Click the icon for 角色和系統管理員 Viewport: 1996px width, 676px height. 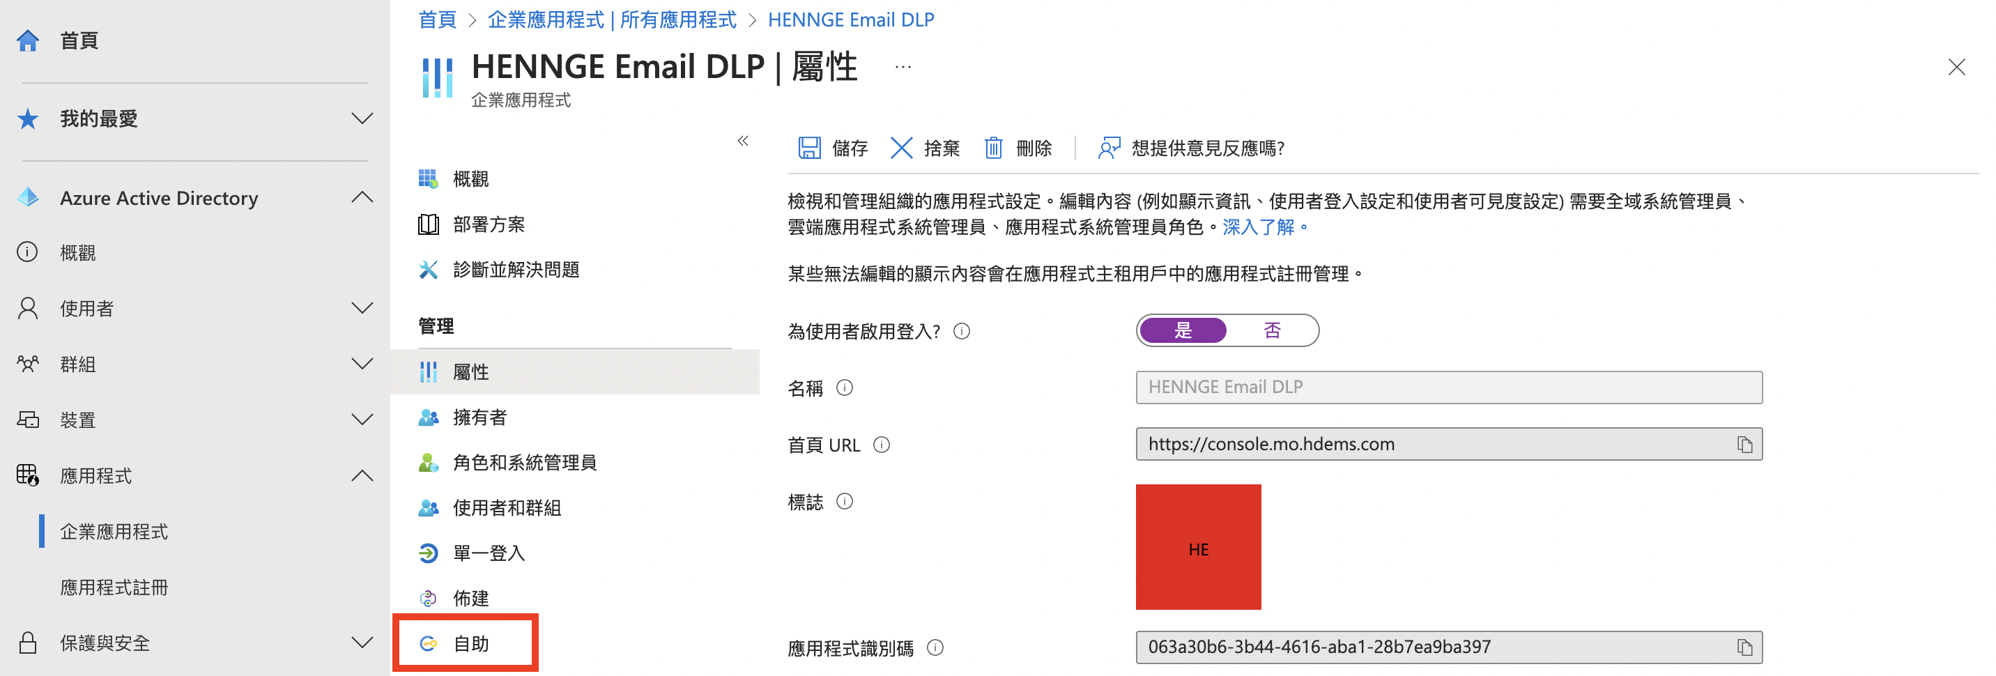[429, 463]
